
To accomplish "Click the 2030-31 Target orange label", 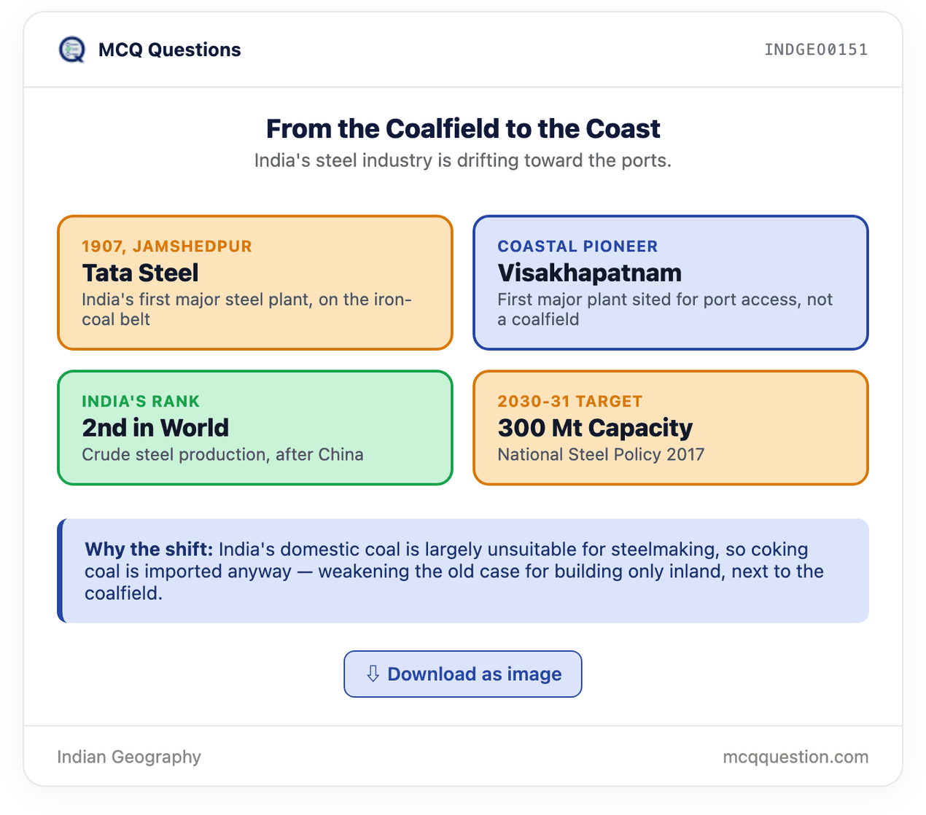I will coord(570,402).
